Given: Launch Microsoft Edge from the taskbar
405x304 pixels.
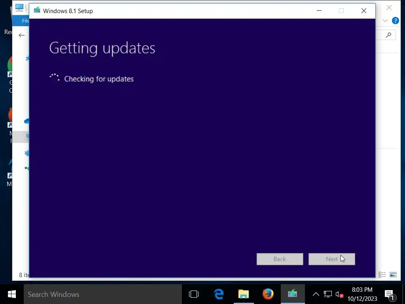Looking at the screenshot, I should pyautogui.click(x=218, y=294).
